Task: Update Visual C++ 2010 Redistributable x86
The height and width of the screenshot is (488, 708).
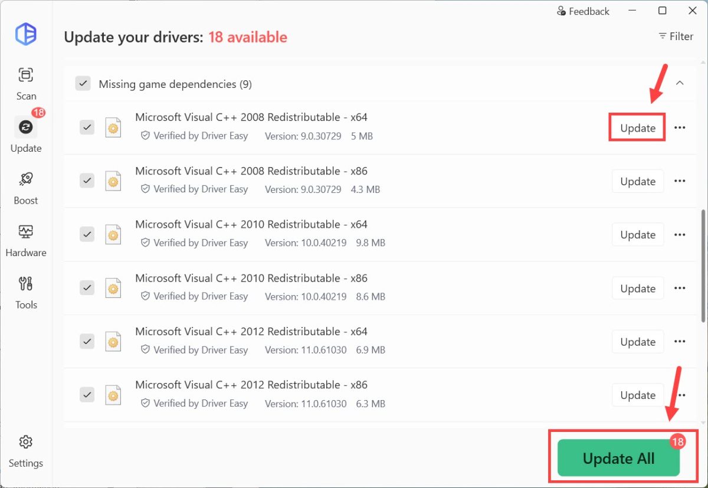Action: click(x=638, y=288)
